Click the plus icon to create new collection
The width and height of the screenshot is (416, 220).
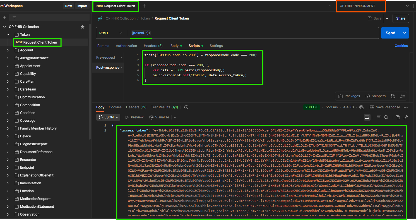(x=4, y=17)
